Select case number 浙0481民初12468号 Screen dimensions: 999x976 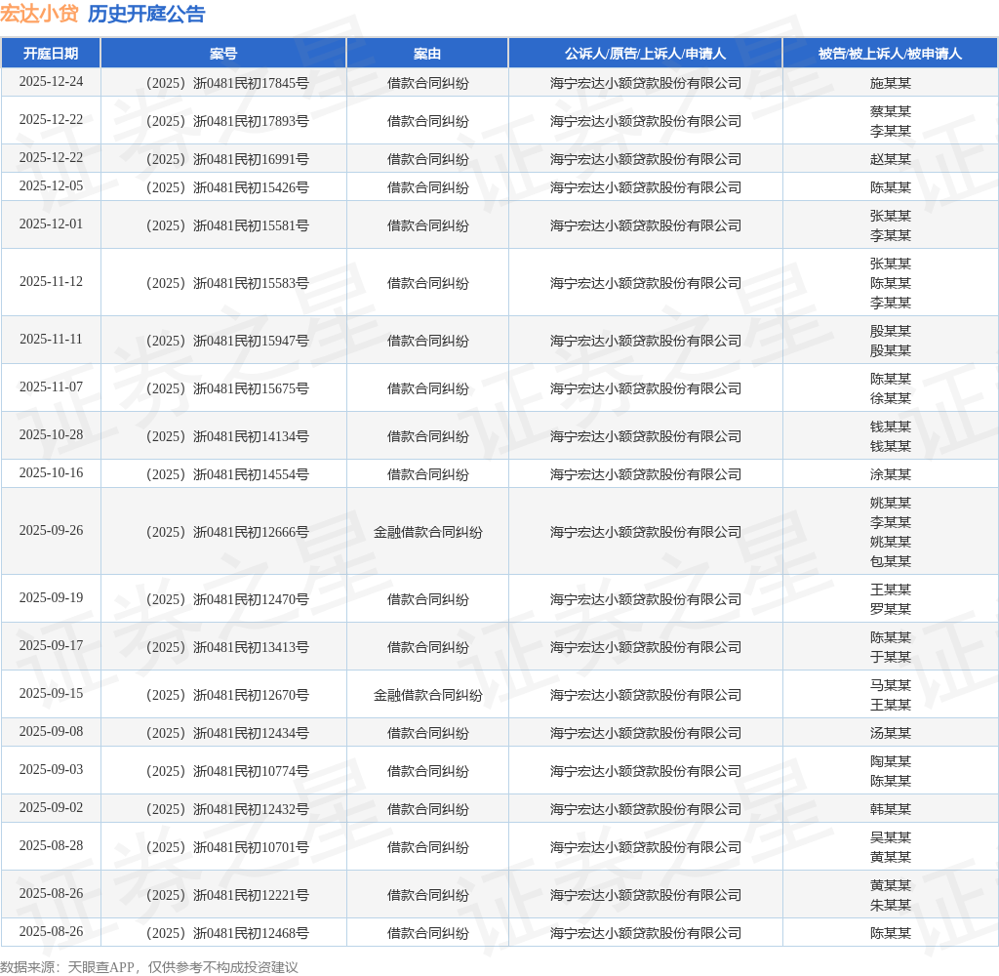tap(227, 933)
